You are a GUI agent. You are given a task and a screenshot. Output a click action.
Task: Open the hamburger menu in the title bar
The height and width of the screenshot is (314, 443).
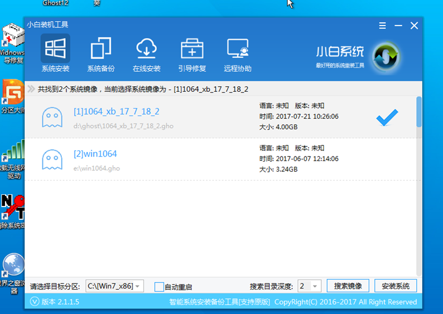click(383, 26)
